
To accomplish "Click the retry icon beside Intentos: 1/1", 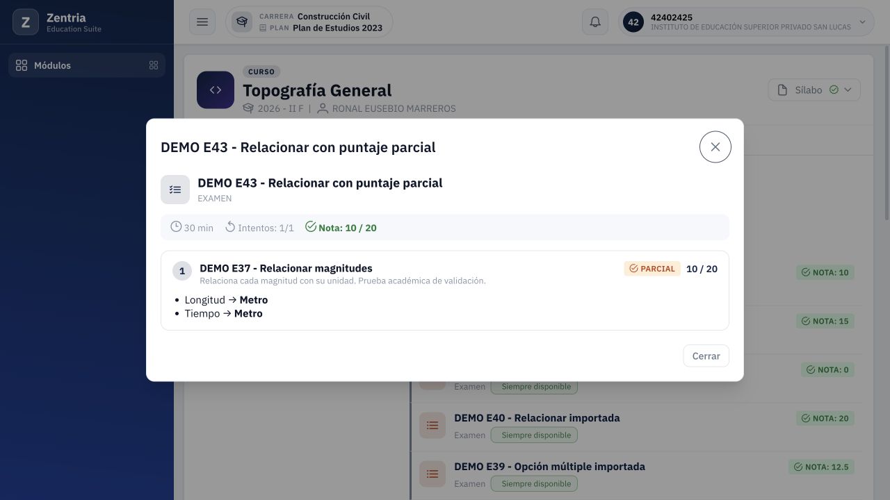I will (x=230, y=227).
